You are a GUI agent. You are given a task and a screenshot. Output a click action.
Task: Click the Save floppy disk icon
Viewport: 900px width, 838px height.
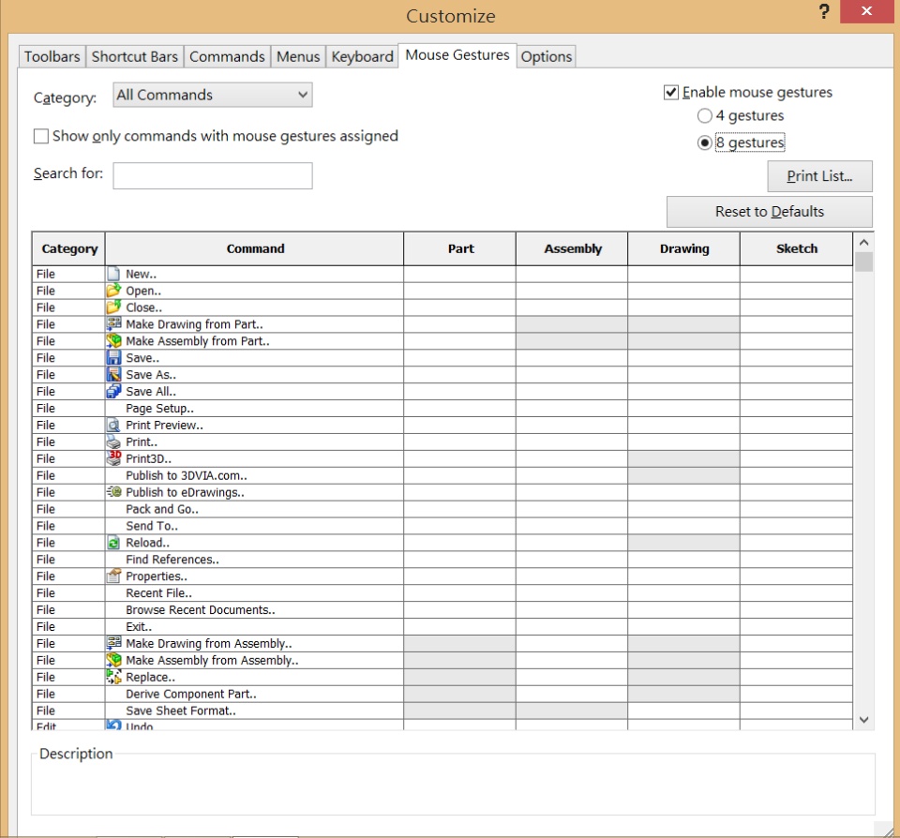tap(113, 357)
